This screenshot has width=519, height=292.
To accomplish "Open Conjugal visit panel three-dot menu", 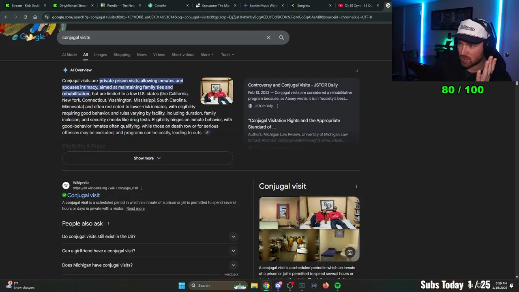I will (x=356, y=187).
